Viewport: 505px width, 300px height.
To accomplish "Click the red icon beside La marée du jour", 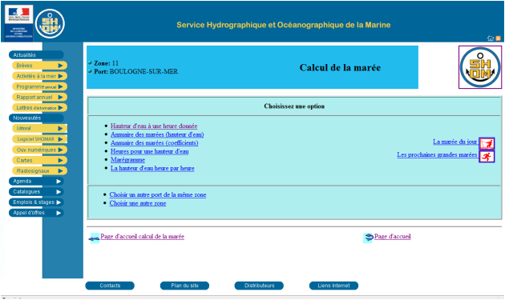I will tap(487, 143).
